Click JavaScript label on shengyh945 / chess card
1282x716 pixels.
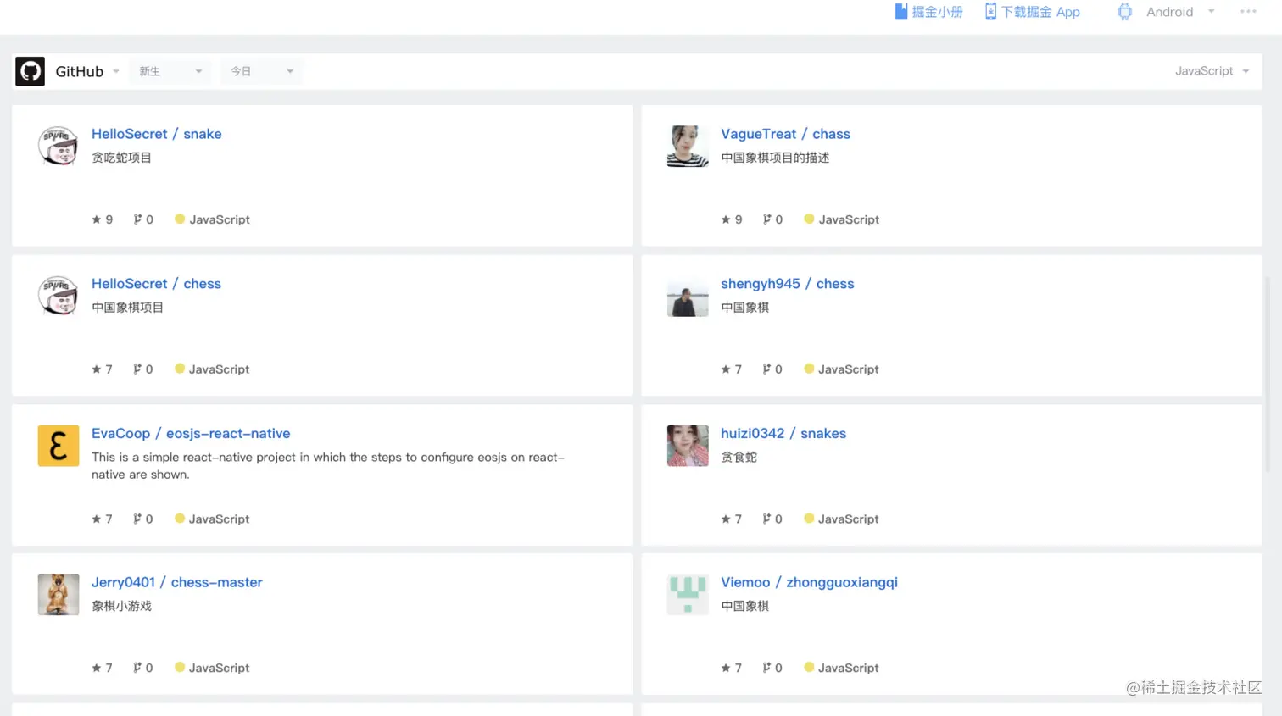[848, 369]
